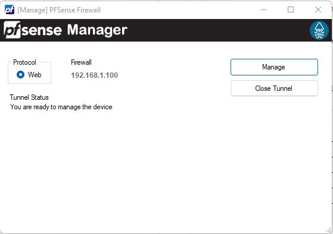Image resolution: width=333 pixels, height=234 pixels.
Task: Maximize the PFSense Firewall window
Action: click(x=291, y=10)
